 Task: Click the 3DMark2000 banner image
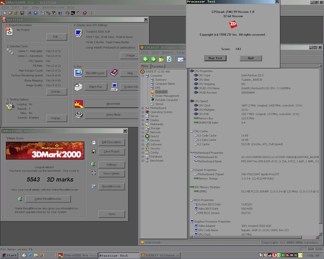45,151
